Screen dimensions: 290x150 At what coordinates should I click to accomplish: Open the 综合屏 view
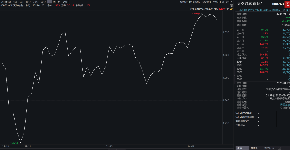[x=184, y=2]
